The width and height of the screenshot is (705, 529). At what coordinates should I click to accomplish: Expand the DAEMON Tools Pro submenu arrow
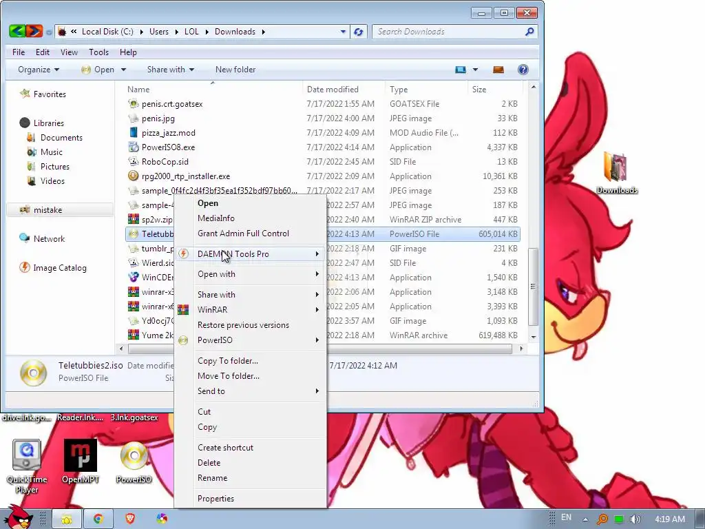pos(317,254)
